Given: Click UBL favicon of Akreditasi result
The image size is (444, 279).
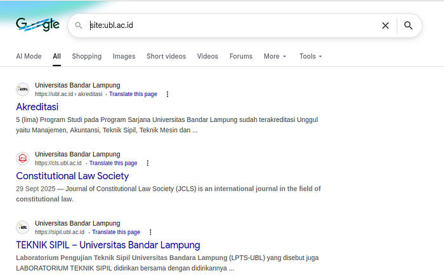Looking at the screenshot, I should point(23,90).
